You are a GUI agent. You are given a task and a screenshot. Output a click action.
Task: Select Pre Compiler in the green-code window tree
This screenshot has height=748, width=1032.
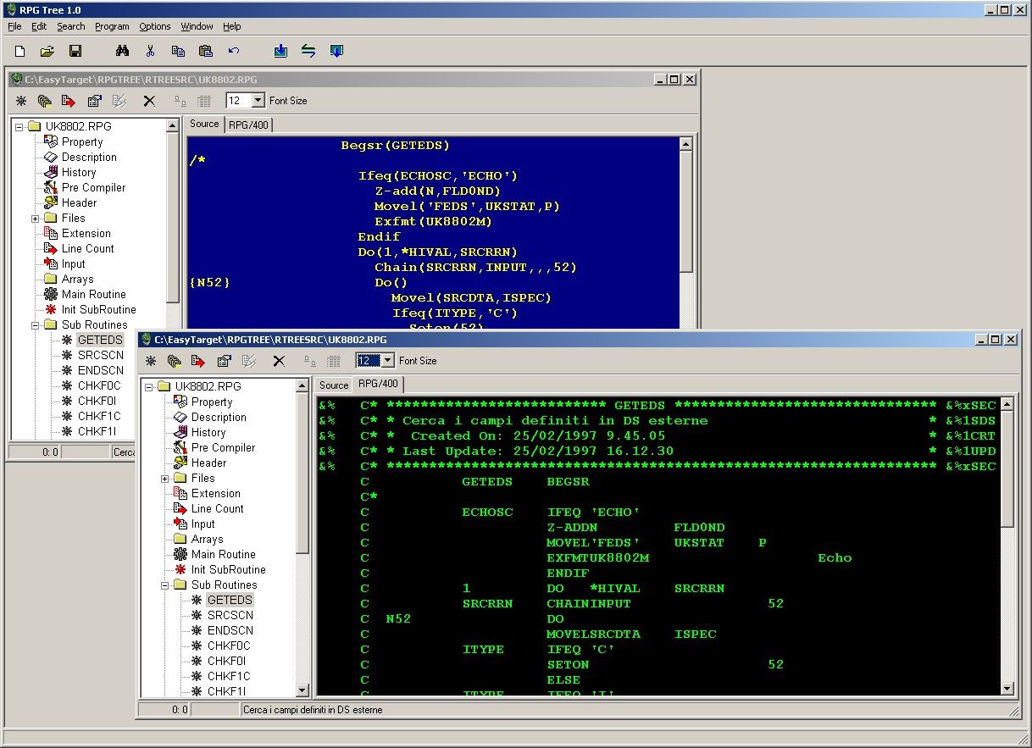pyautogui.click(x=223, y=448)
